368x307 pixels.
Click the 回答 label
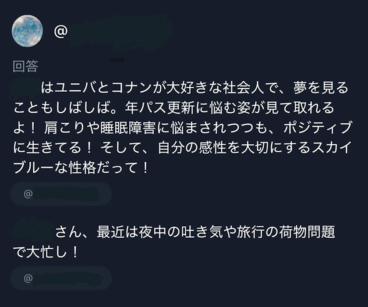[x=25, y=66]
